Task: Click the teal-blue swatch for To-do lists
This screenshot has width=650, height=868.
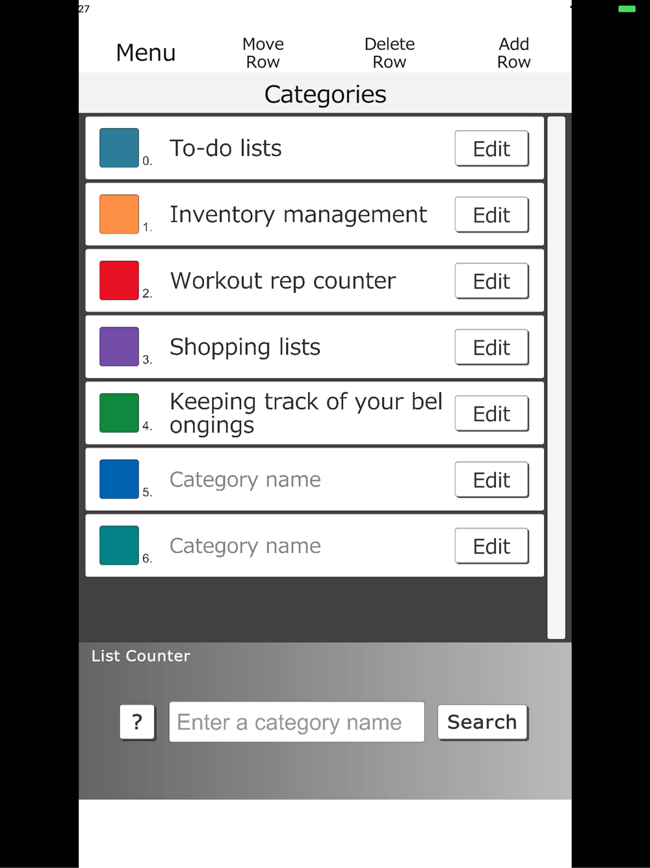Action: [119, 148]
